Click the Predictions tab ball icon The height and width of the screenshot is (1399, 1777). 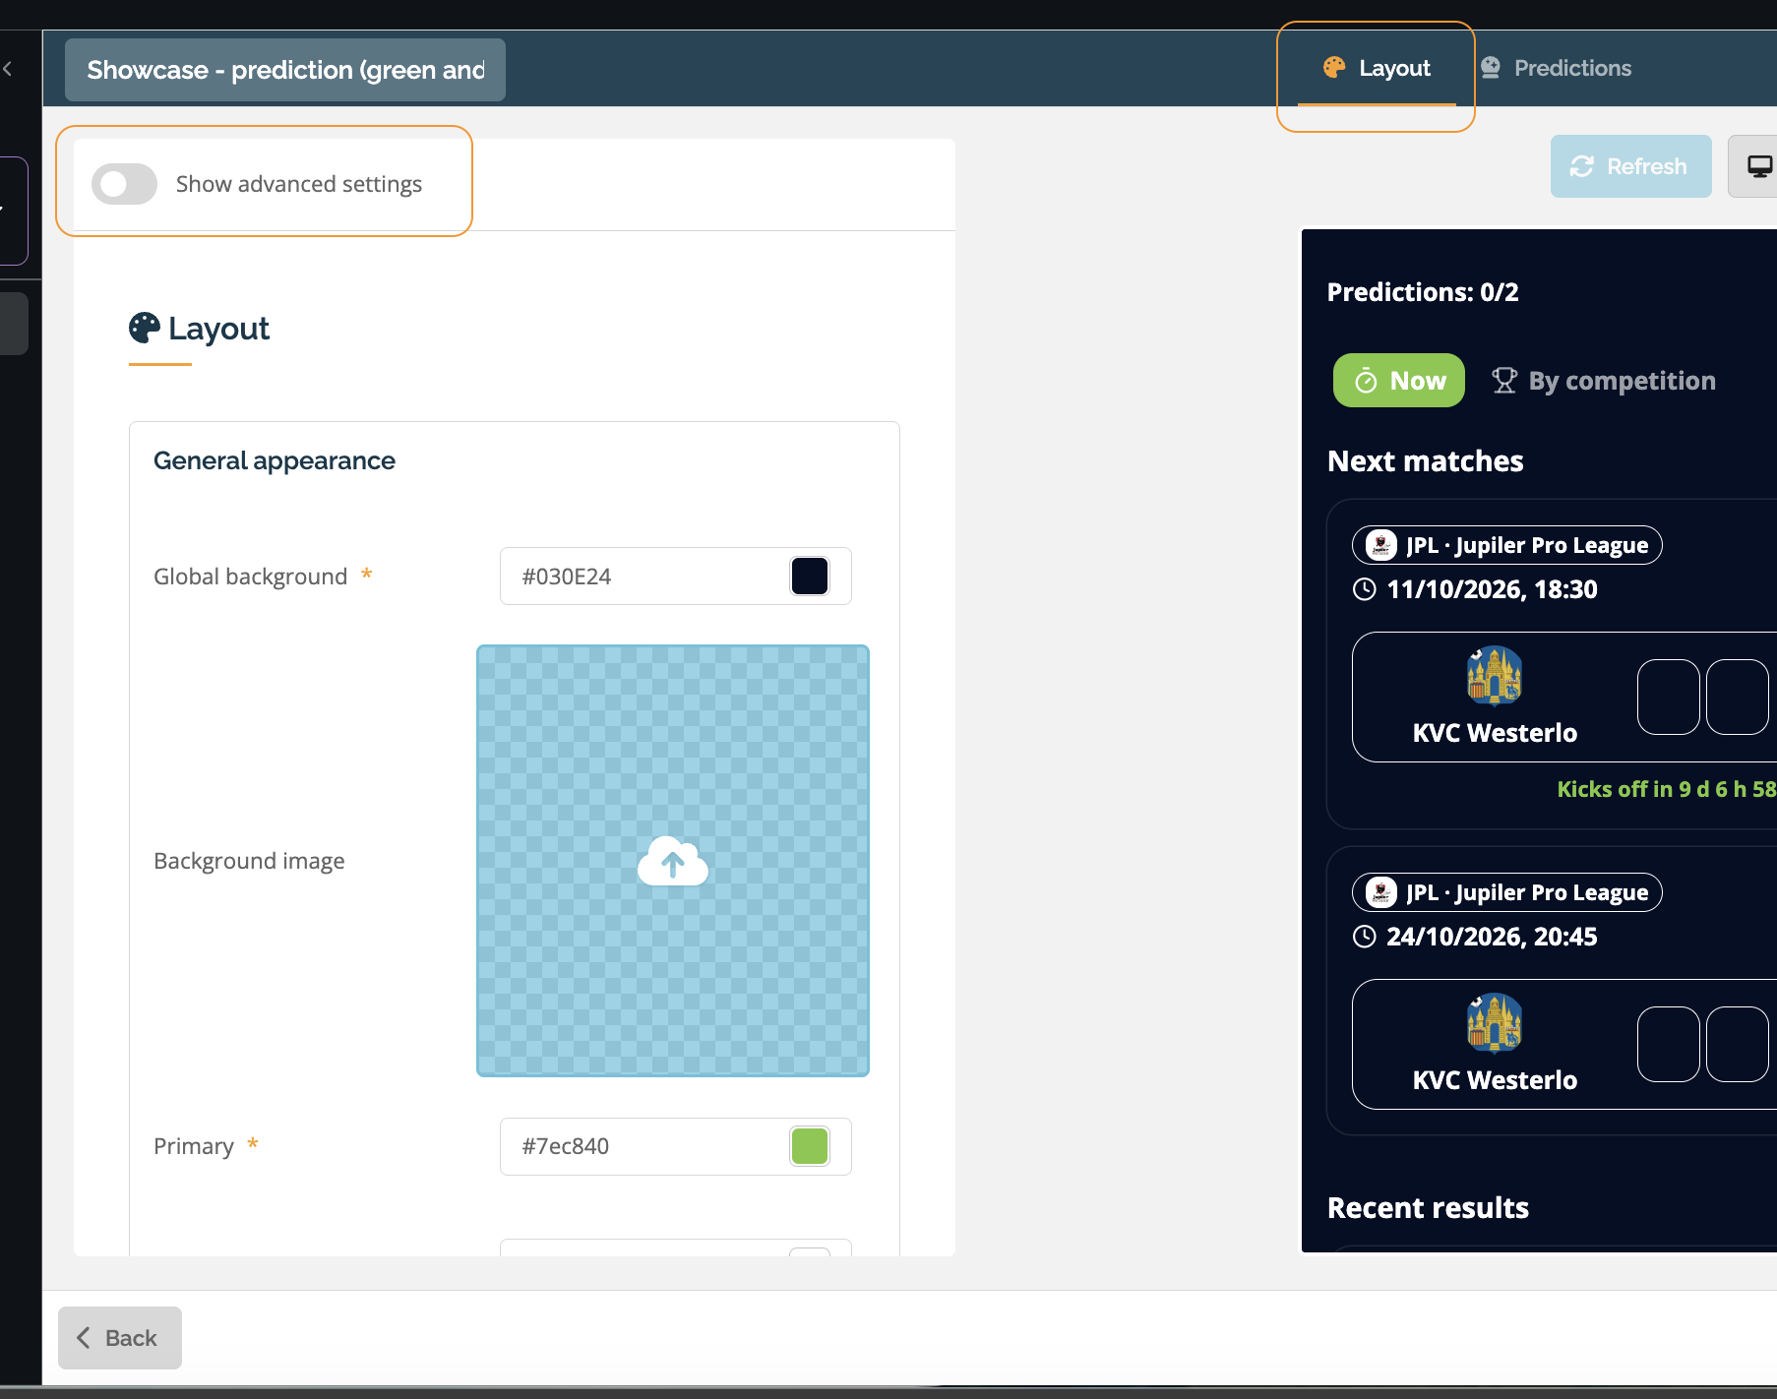tap(1491, 67)
